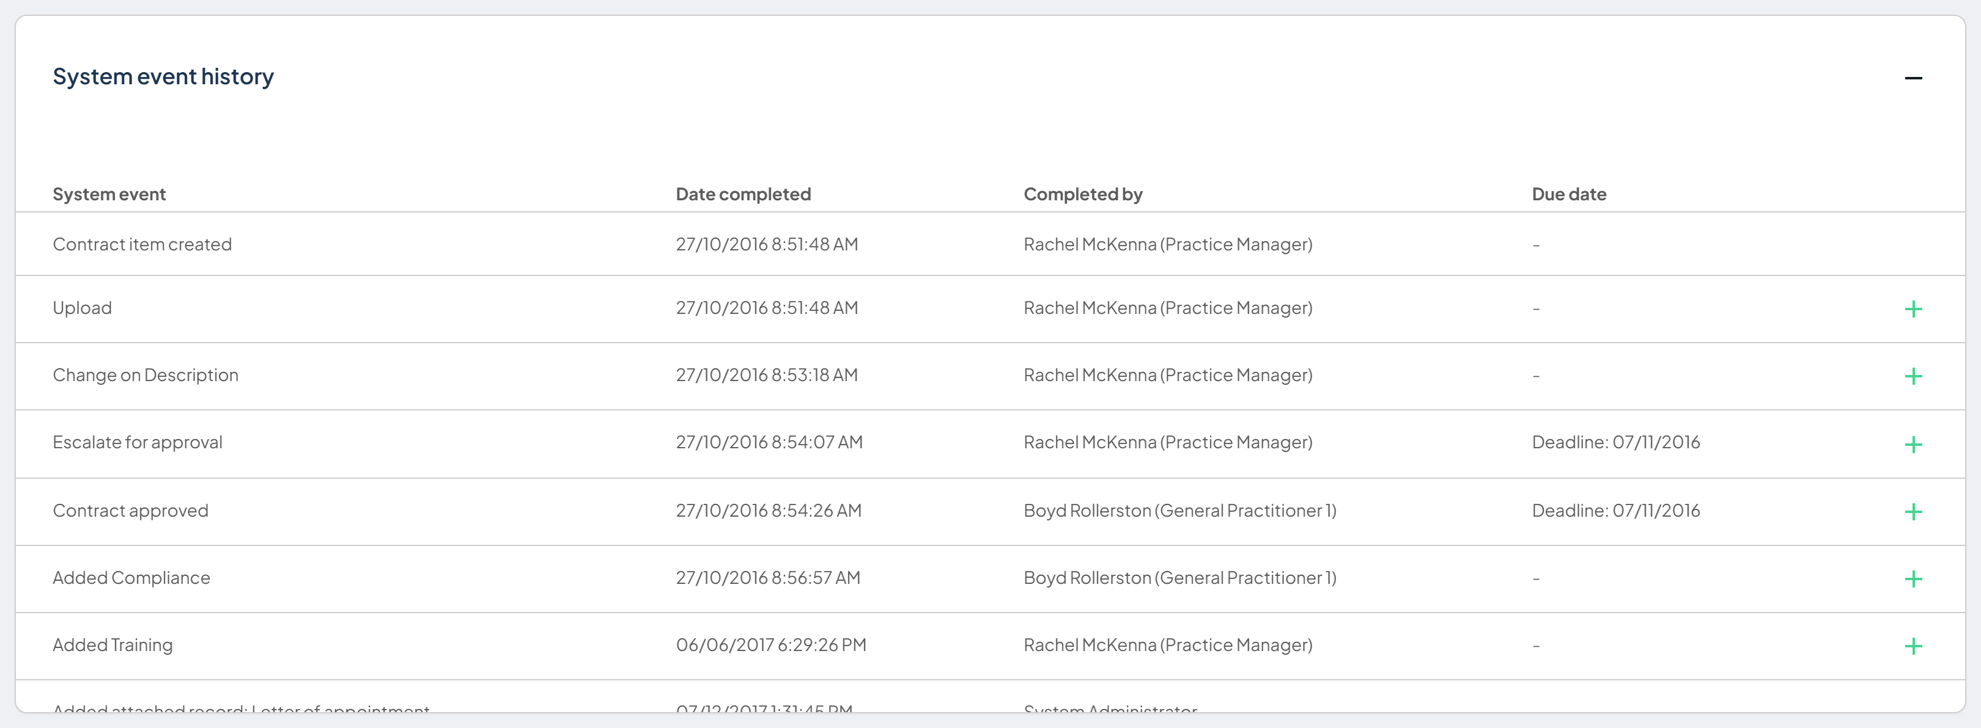Select the Added Training text
This screenshot has height=728, width=1981.
tap(113, 645)
